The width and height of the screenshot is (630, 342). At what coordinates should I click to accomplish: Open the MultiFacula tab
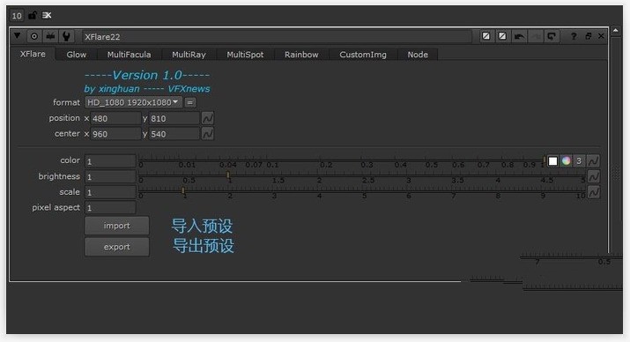point(129,55)
